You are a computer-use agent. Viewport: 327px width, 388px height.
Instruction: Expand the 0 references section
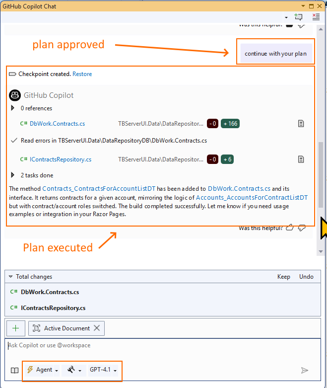point(13,108)
